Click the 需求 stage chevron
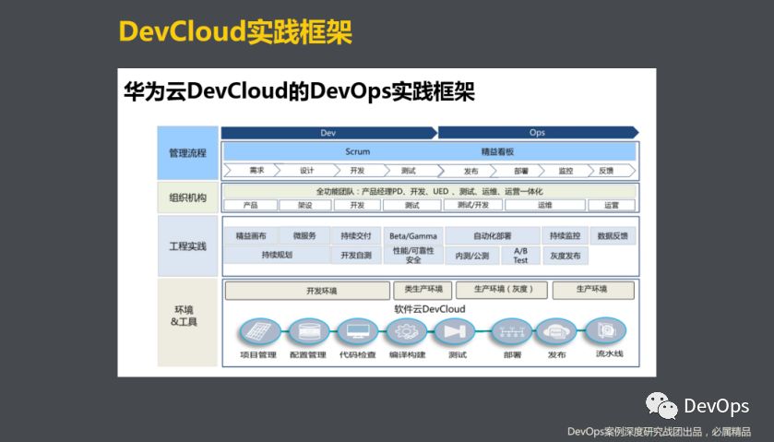 tap(252, 171)
